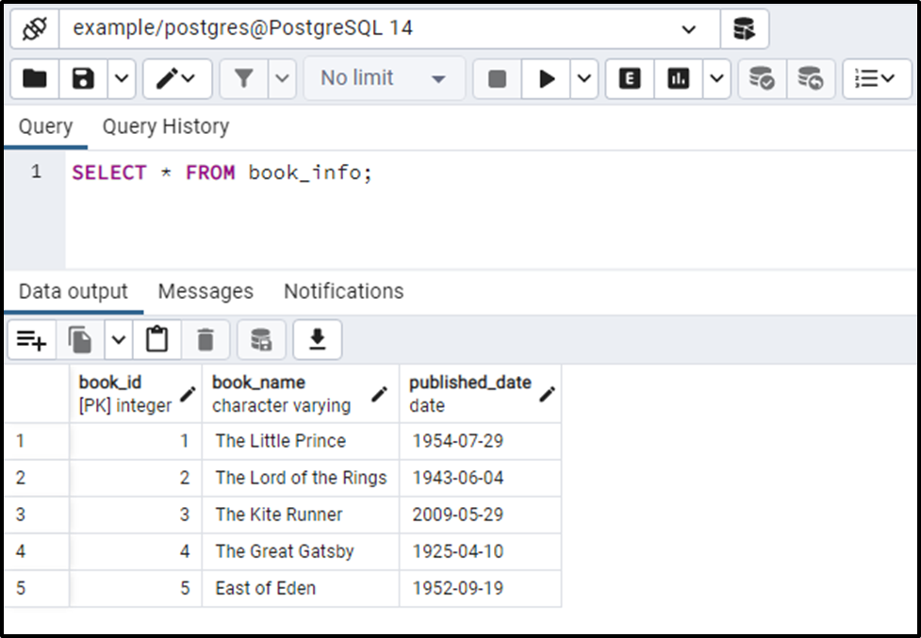Add a new row in the data grid

pyautogui.click(x=31, y=339)
